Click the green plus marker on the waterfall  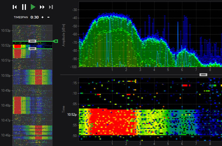(x=55, y=41)
